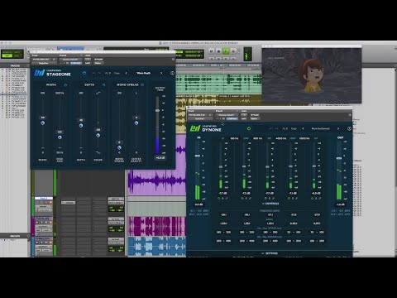
Task: Open insert selector under Track in DynOne header
Action: (x=200, y=118)
